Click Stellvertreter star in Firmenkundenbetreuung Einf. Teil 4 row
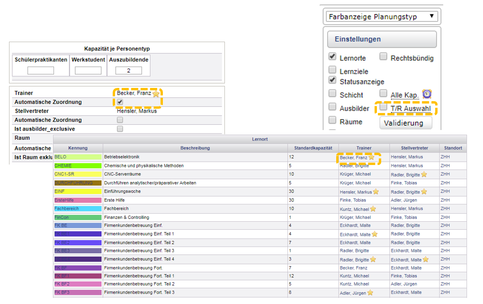The image size is (483, 304). click(426, 260)
